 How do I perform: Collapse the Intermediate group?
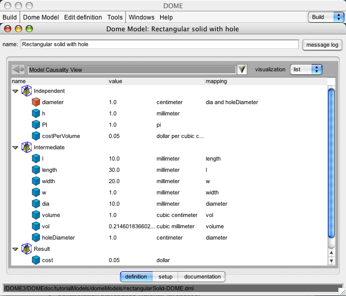pyautogui.click(x=15, y=147)
